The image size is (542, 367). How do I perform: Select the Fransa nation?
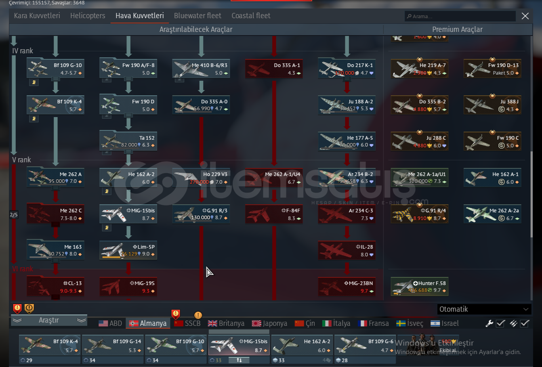point(373,323)
